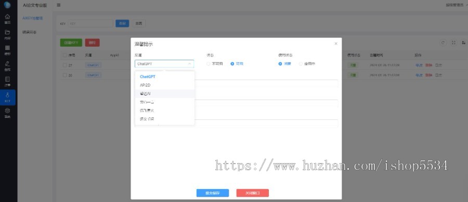This screenshot has width=468, height=202.
Task: Click the fullscreen icon above the table
Action: click(x=453, y=43)
